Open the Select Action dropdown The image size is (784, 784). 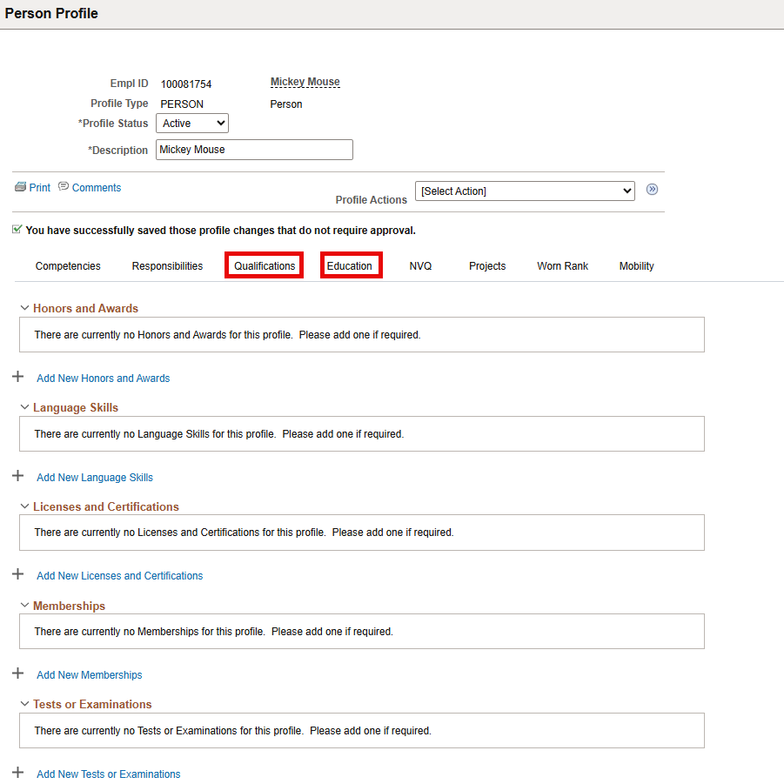click(525, 191)
